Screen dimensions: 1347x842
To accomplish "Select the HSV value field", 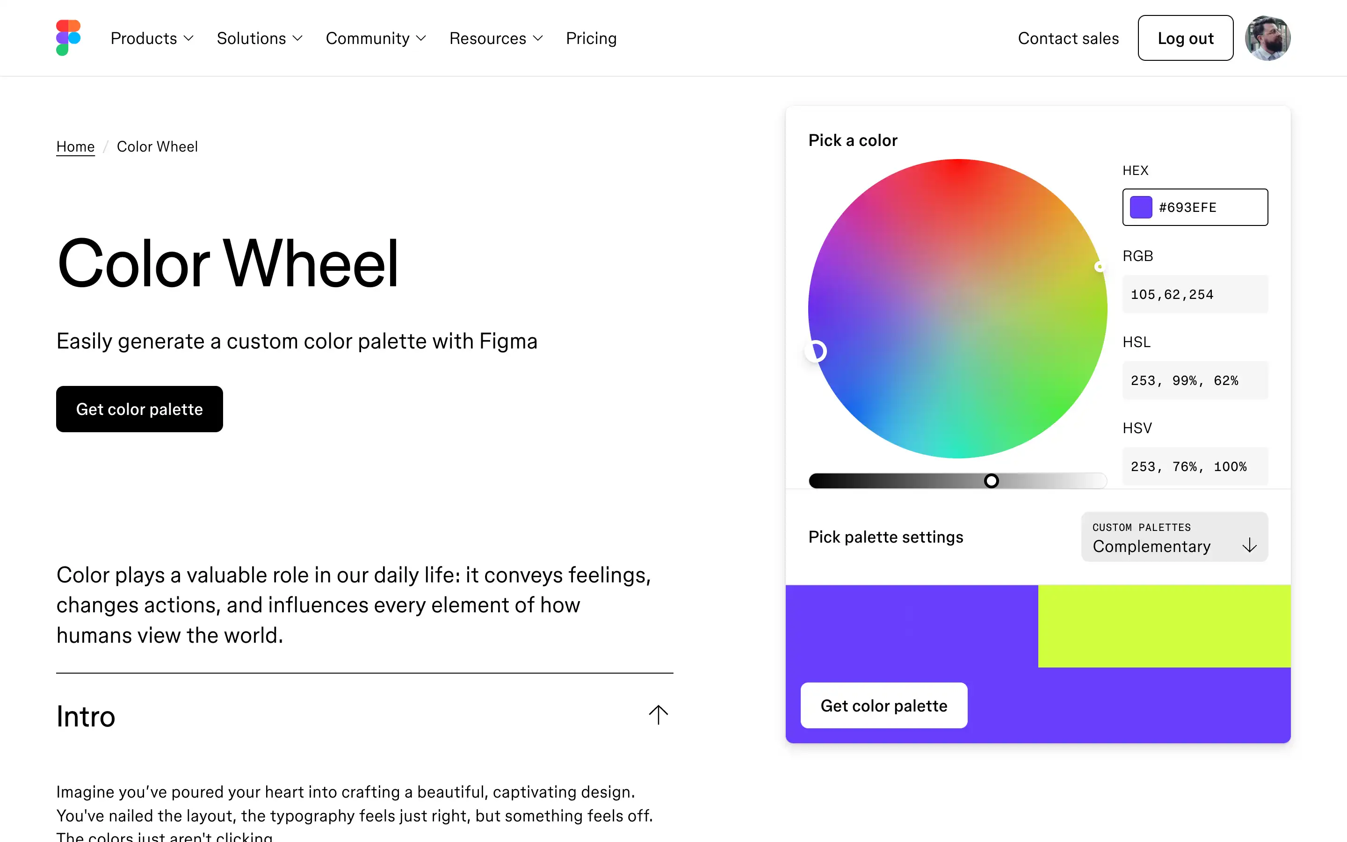I will tap(1195, 466).
